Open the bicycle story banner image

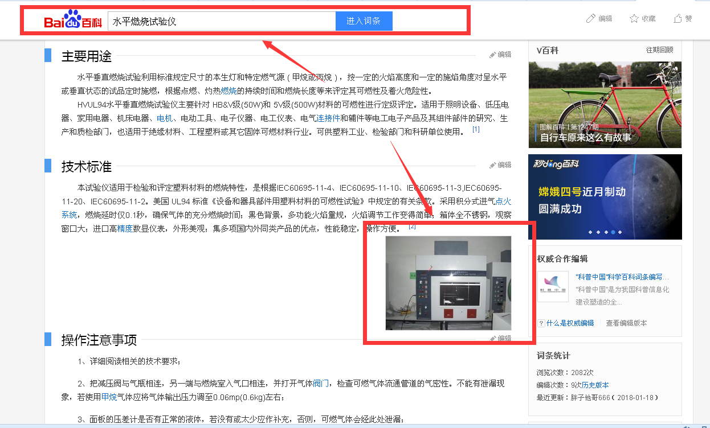point(605,104)
